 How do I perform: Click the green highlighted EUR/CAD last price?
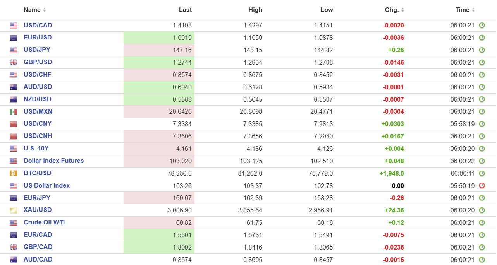(182, 235)
